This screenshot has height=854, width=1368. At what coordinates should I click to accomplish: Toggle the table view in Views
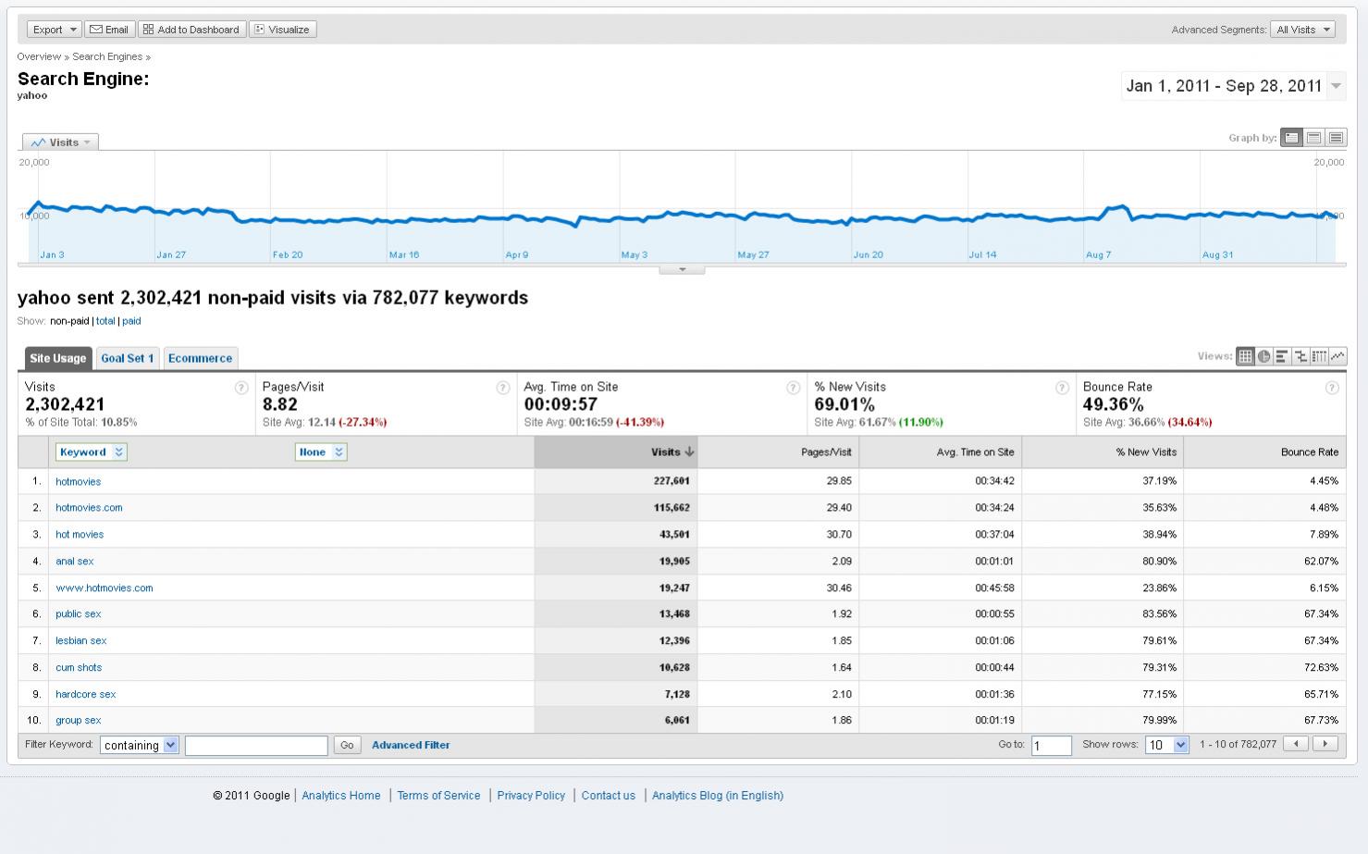pyautogui.click(x=1245, y=356)
